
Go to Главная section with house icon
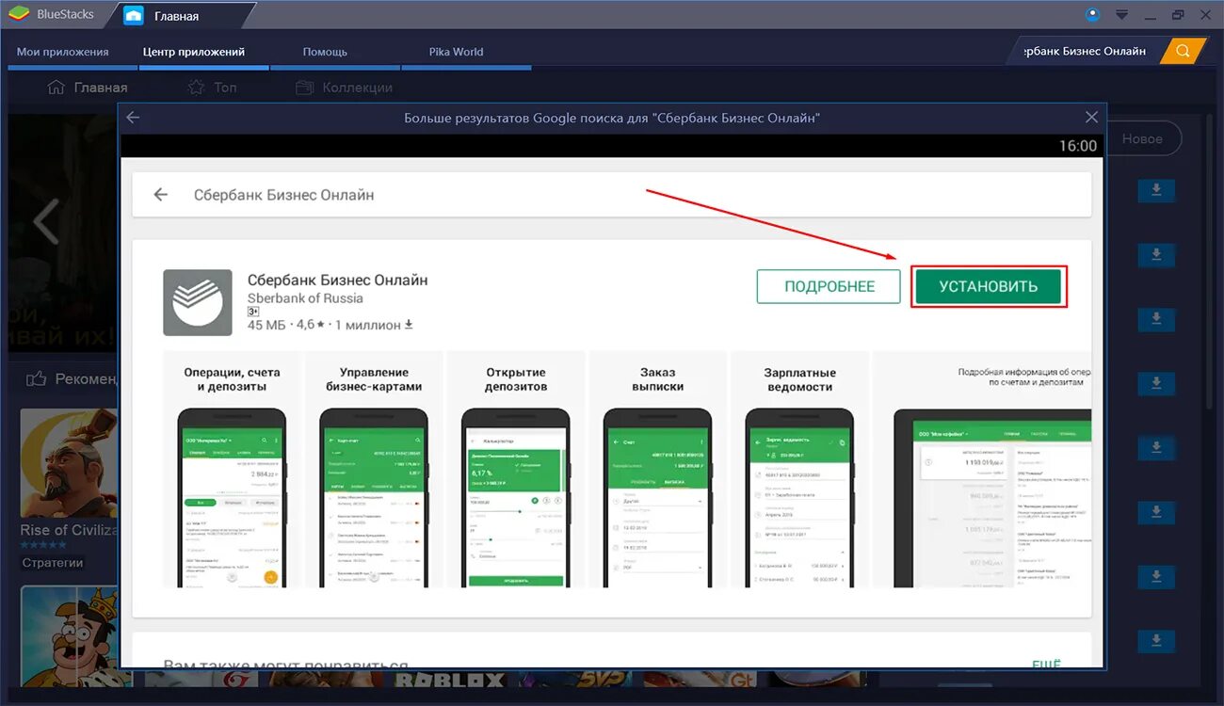tap(87, 88)
